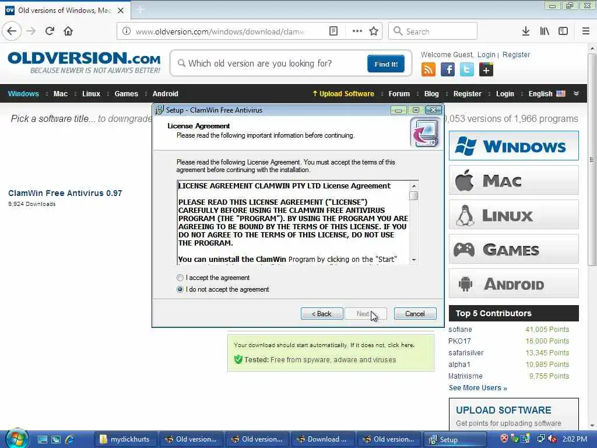Click the browser forward arrow
This screenshot has height=448, width=597.
tap(31, 31)
